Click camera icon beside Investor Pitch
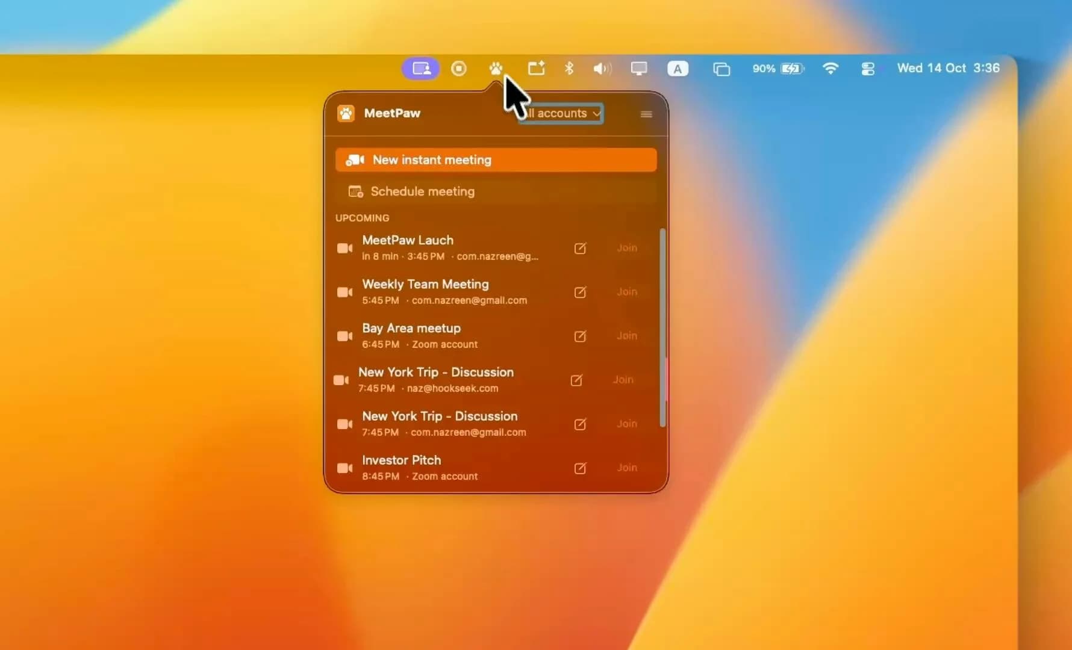Image resolution: width=1072 pixels, height=650 pixels. coord(344,468)
